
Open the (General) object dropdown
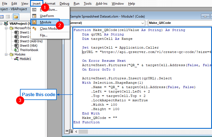[x=142, y=23]
